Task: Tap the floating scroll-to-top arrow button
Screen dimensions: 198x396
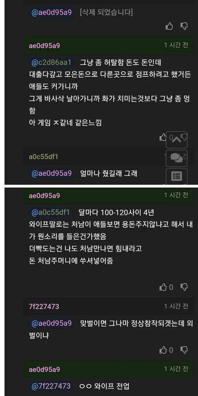Action: pos(177,140)
